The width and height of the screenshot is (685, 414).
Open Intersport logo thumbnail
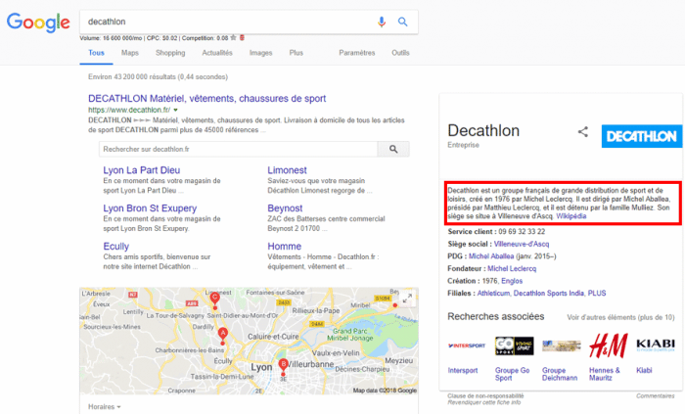pos(467,345)
